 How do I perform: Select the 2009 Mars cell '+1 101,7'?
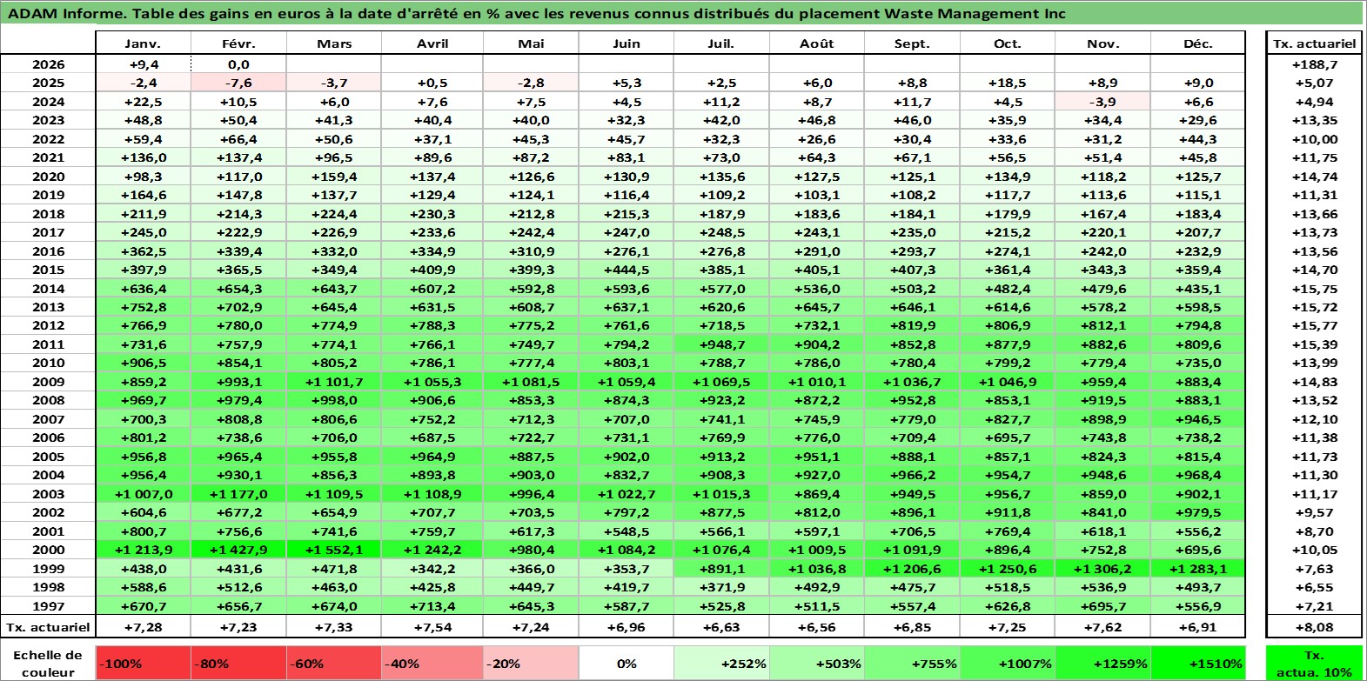pos(334,382)
